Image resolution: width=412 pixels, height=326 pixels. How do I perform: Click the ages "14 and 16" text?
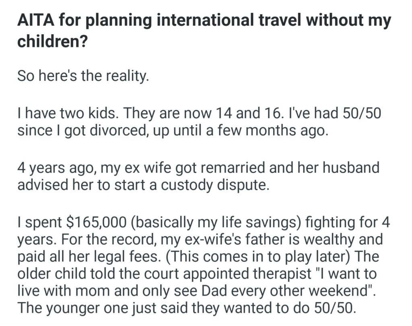[246, 114]
